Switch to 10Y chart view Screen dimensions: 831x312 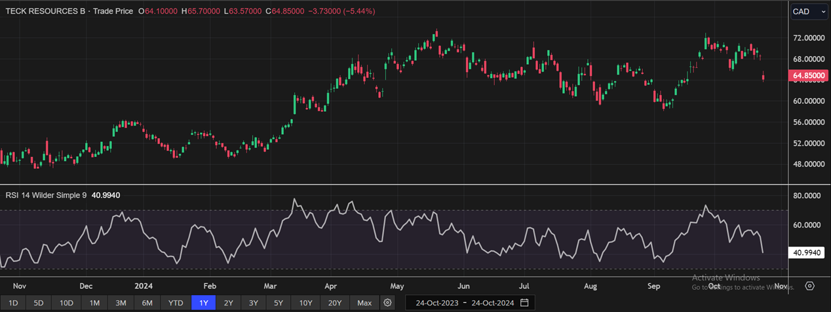pyautogui.click(x=305, y=303)
